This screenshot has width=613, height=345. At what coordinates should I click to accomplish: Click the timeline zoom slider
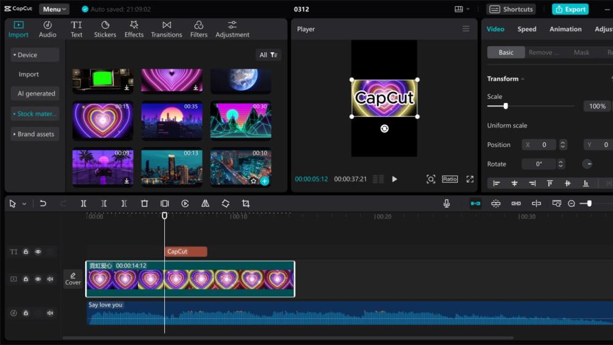point(588,203)
